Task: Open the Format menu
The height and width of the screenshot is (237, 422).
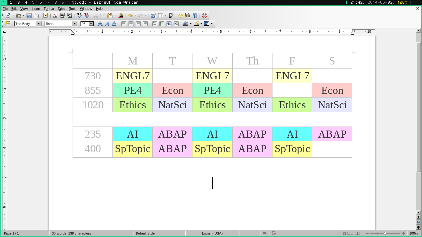Action: click(x=49, y=9)
